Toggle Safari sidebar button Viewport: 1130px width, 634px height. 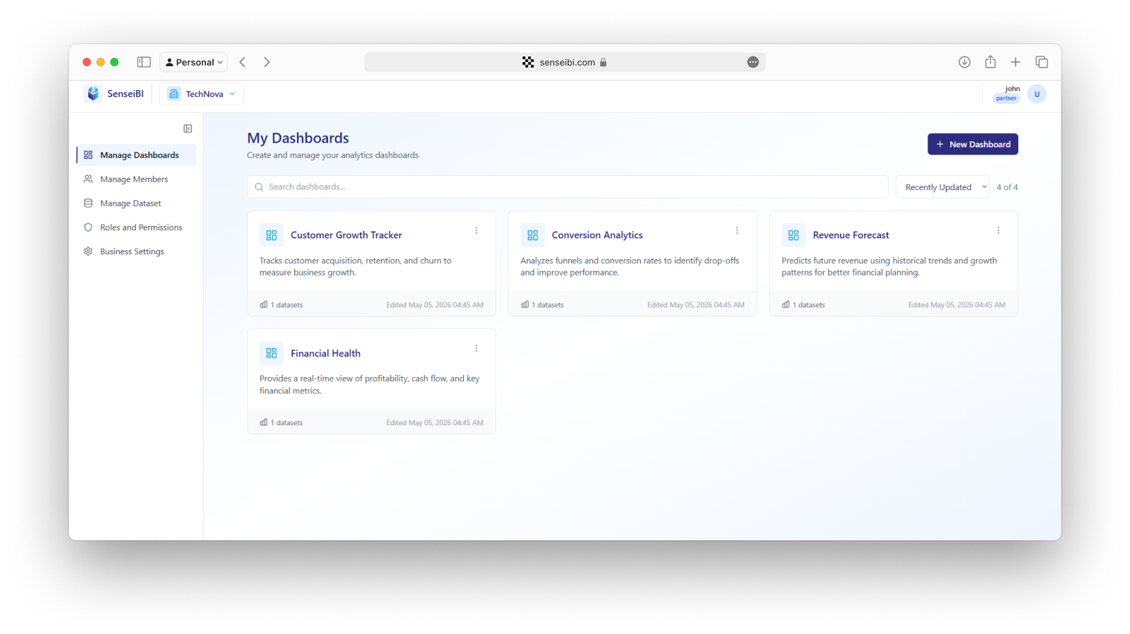[144, 62]
